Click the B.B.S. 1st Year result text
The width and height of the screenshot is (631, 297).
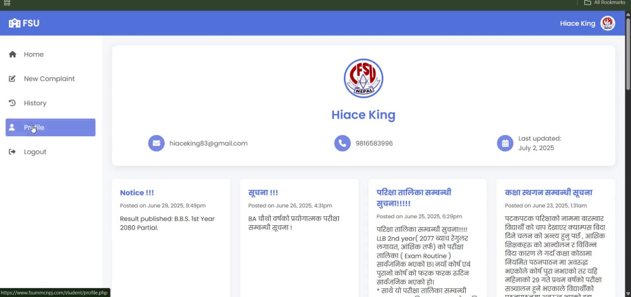coord(167,223)
